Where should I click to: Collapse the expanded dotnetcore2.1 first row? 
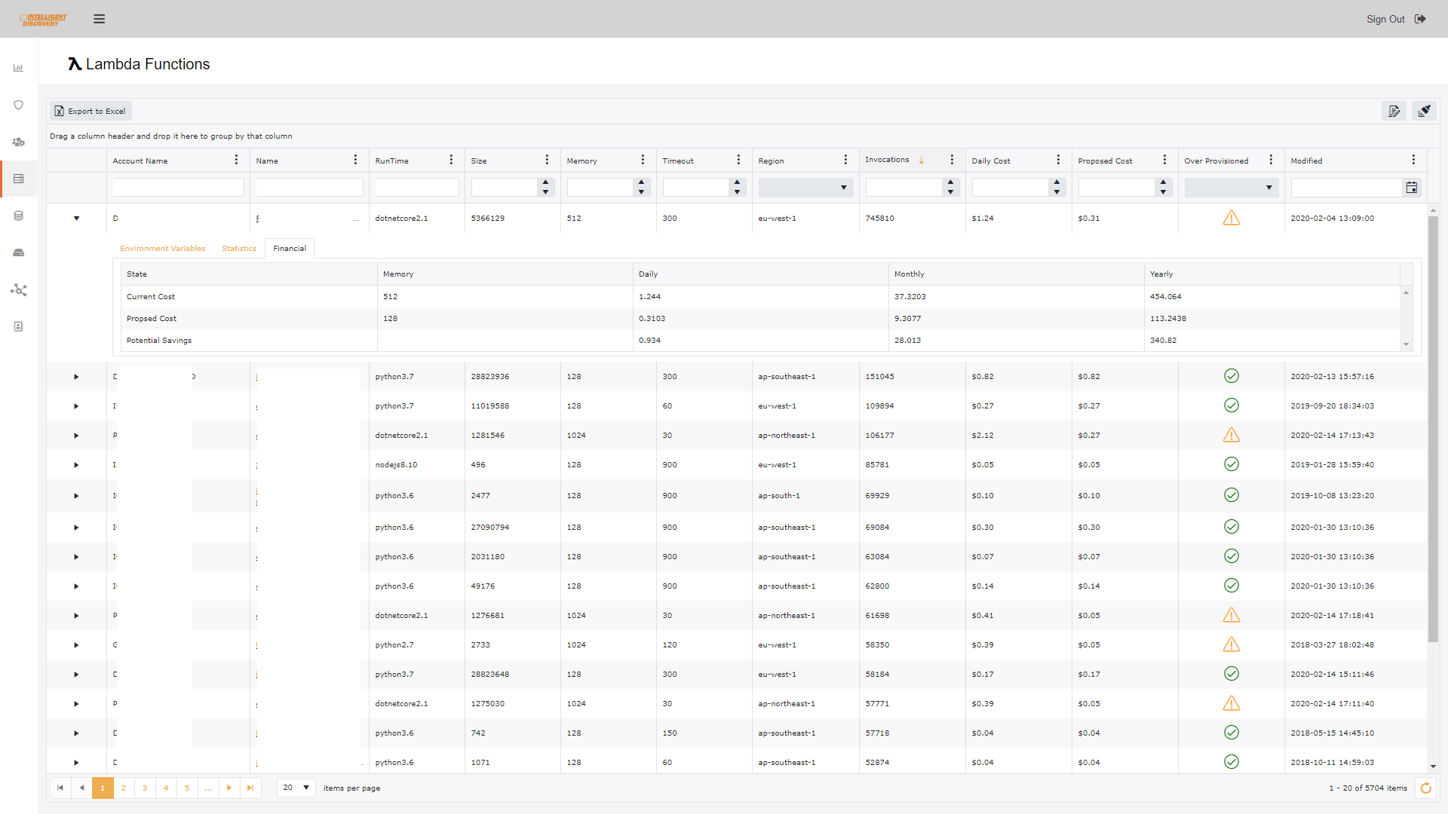pos(76,219)
